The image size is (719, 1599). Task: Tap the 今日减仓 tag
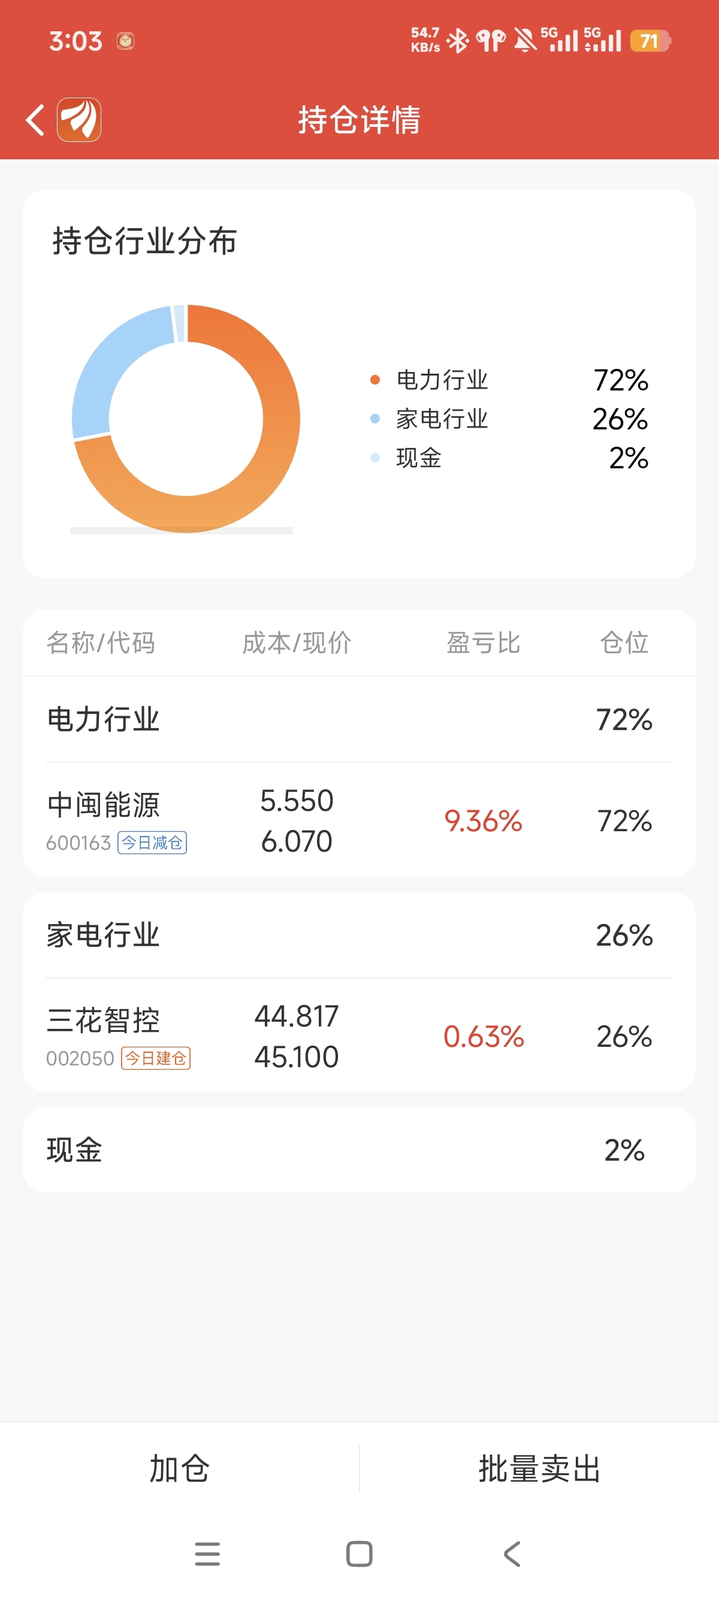[152, 843]
